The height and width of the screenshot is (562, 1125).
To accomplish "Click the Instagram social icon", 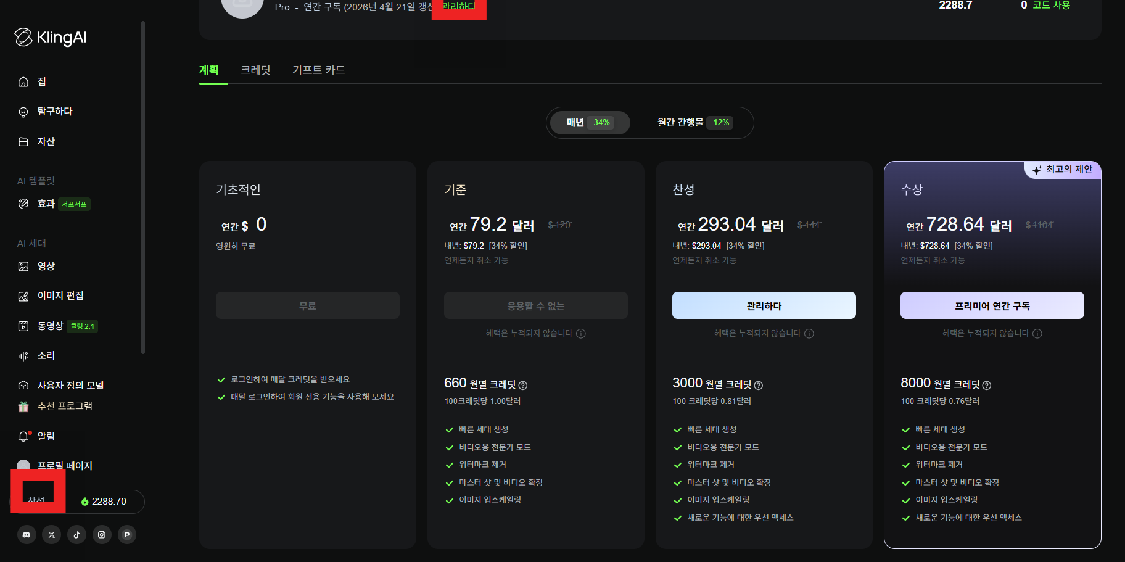I will pos(102,535).
